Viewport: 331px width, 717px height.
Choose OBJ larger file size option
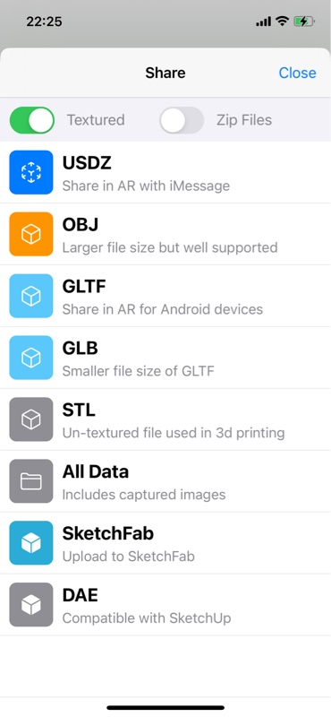click(165, 234)
